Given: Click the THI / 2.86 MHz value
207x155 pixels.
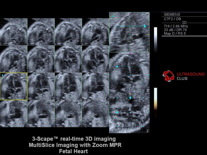Looking at the screenshot, I should tap(176, 26).
